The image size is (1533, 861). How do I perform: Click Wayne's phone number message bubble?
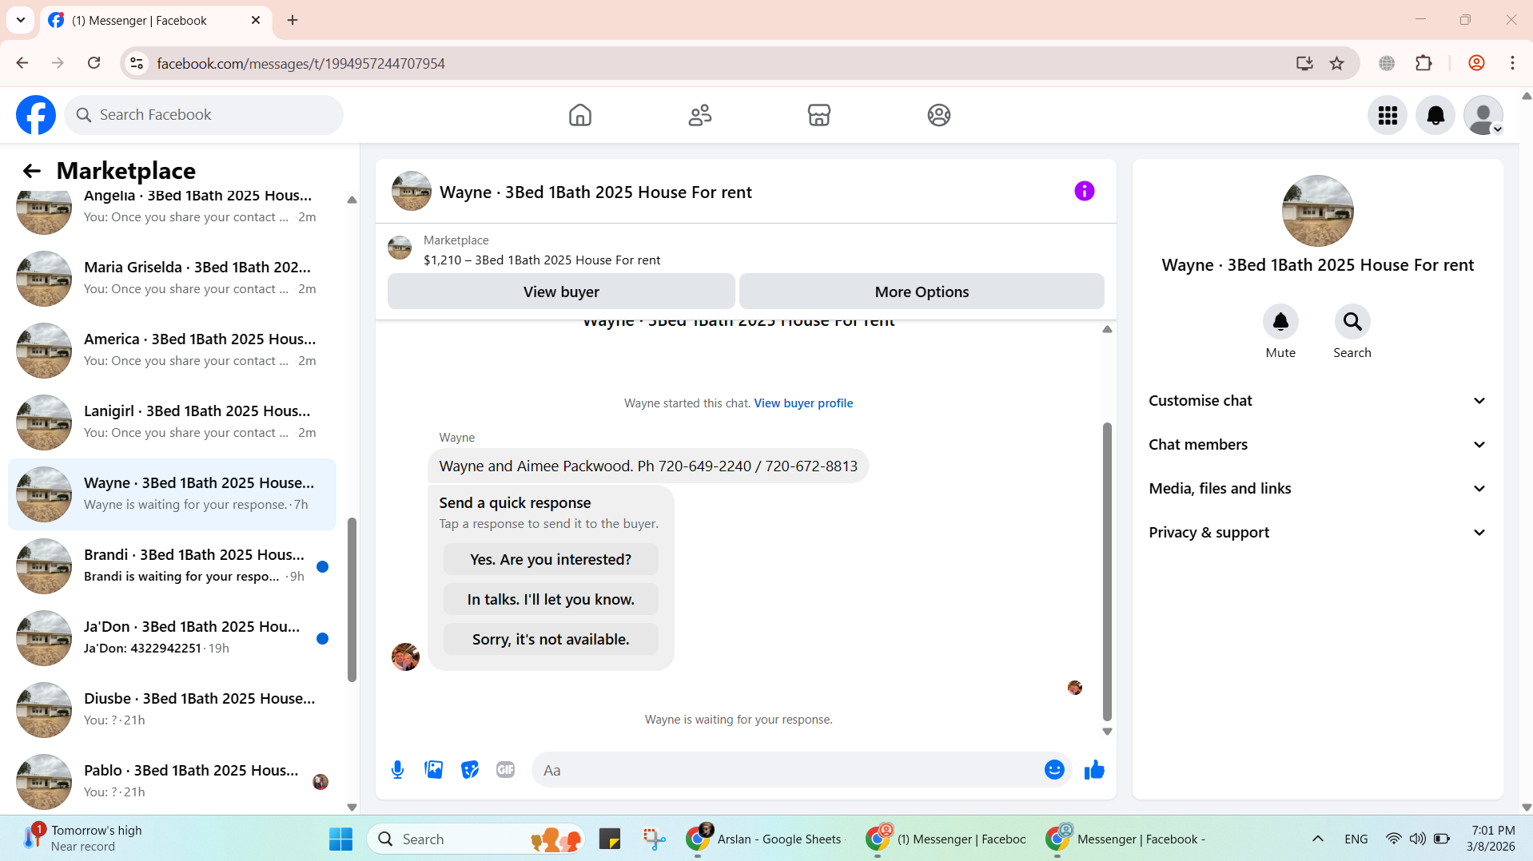(648, 466)
